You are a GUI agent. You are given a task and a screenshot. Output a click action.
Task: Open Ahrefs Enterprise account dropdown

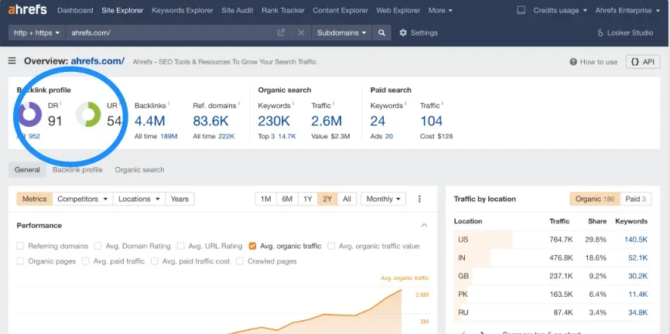pos(627,10)
